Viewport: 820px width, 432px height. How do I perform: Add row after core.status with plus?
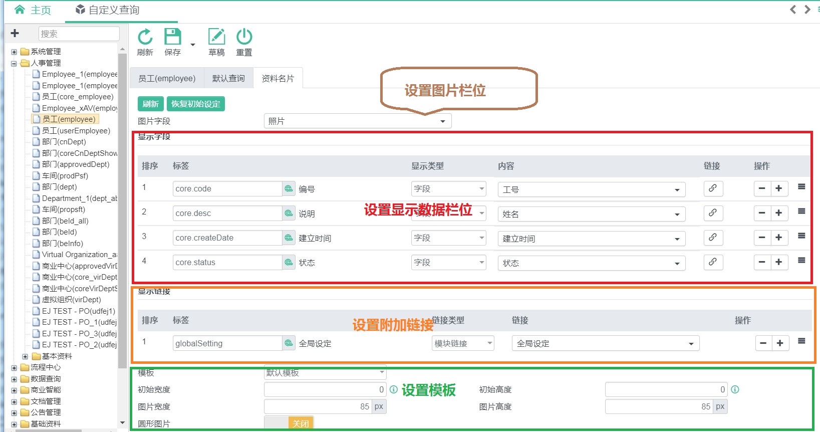779,262
